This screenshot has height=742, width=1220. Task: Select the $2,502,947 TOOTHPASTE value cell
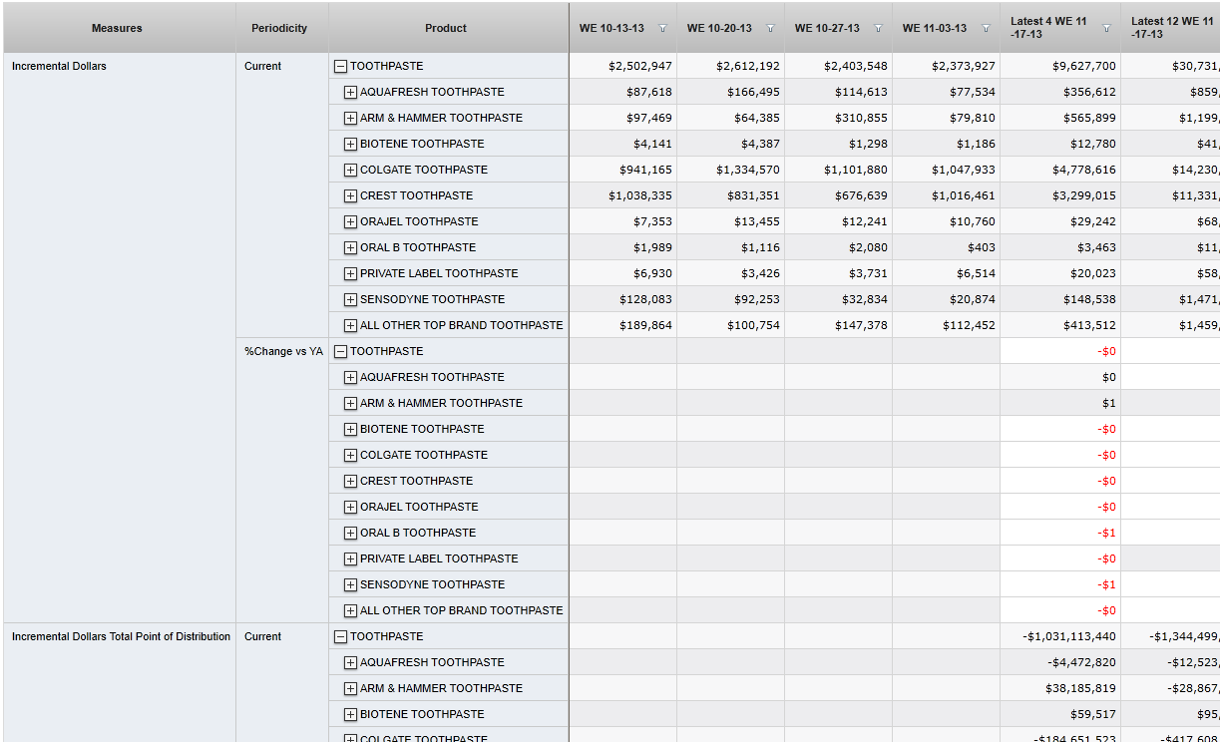[x=623, y=67]
